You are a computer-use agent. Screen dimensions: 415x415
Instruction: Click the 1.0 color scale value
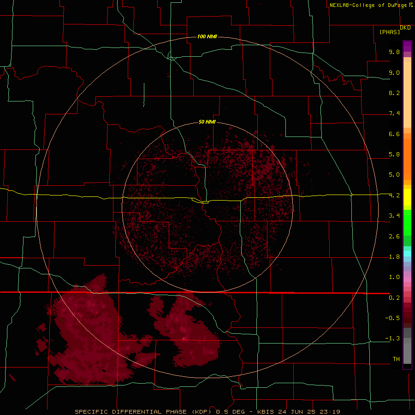pyautogui.click(x=394, y=277)
